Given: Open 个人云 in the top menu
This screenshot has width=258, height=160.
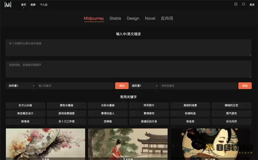Looking at the screenshot, I should [44, 5].
